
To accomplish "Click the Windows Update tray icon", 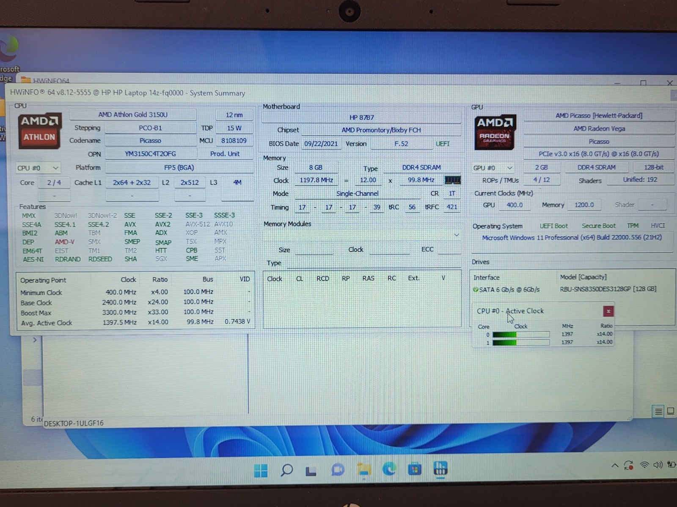I will [629, 465].
